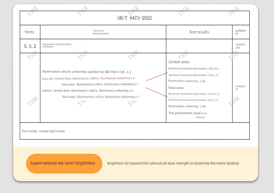
Task: Click the minimum horizontal illumination 796.5_1x line
Action: coord(194,75)
